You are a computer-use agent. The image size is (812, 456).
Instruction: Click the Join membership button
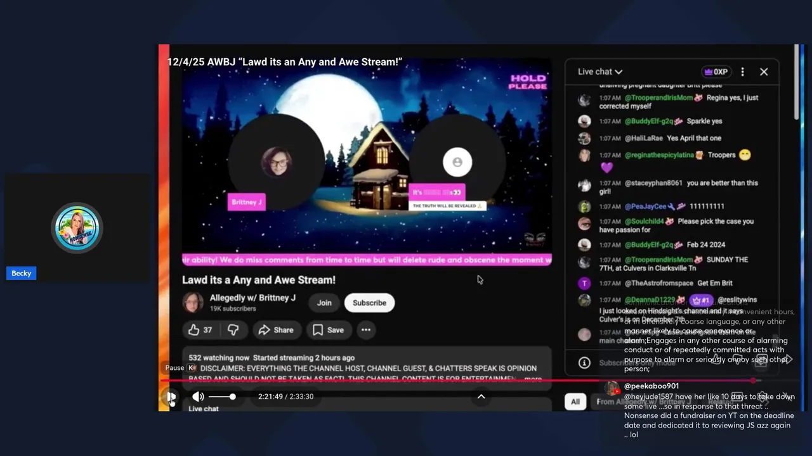coord(324,303)
